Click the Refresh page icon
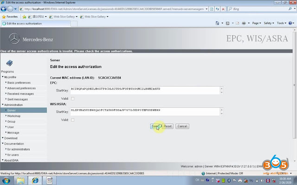Viewport: 297px width, 185px height. (x=218, y=9)
